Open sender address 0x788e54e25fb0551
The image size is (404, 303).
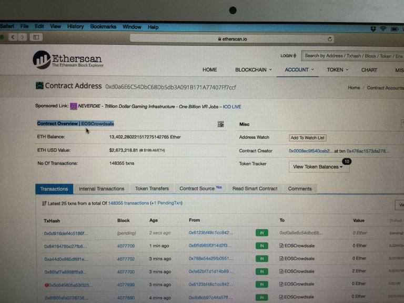211,258
